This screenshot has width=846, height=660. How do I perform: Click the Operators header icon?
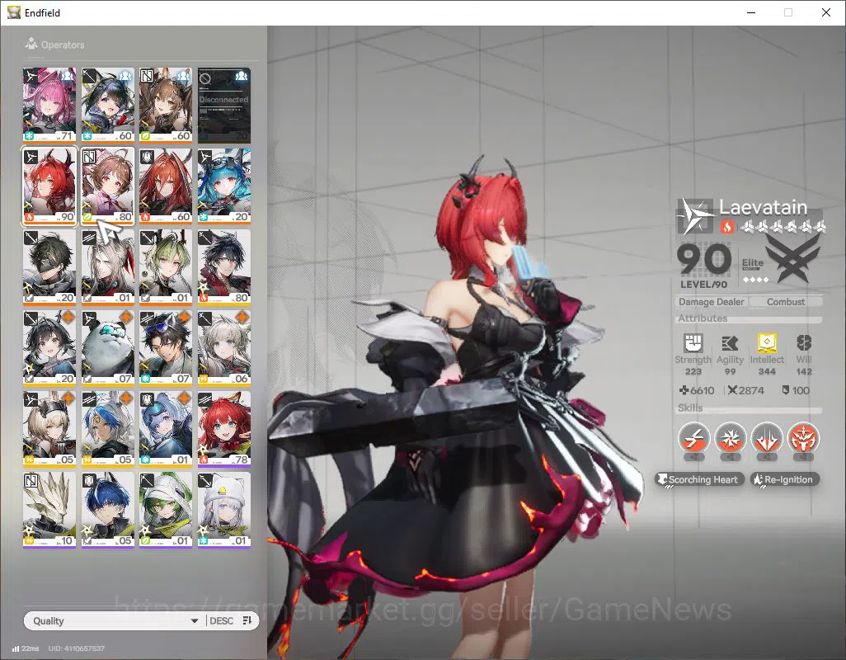coord(31,44)
